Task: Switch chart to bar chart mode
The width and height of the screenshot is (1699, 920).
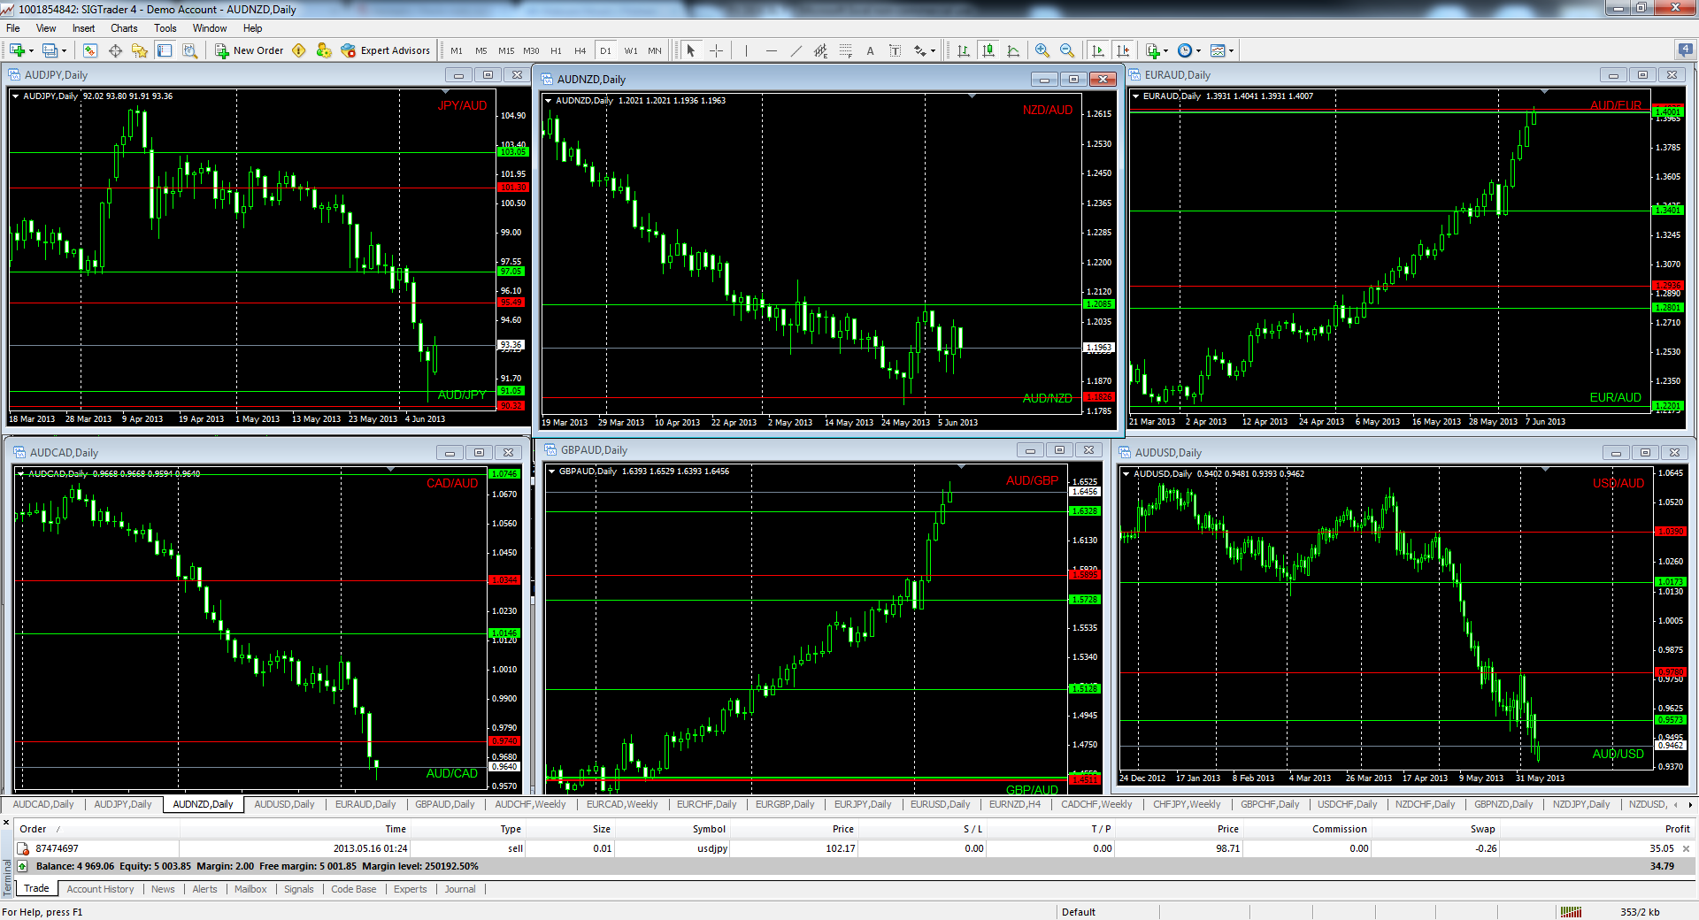Action: [964, 50]
